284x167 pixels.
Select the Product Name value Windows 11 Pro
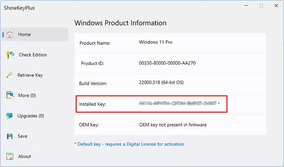pos(156,42)
